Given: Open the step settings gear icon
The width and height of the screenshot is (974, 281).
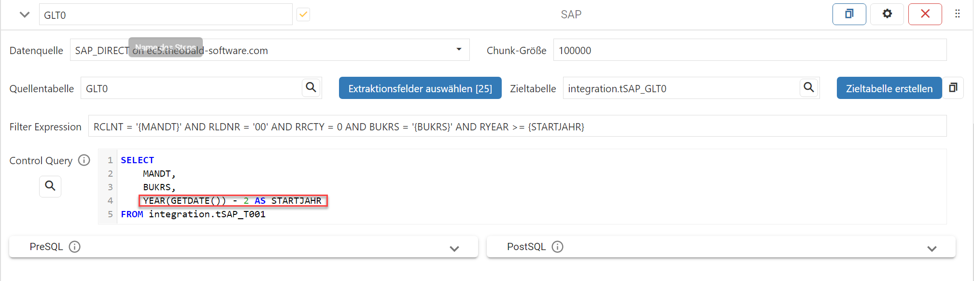Looking at the screenshot, I should [887, 14].
